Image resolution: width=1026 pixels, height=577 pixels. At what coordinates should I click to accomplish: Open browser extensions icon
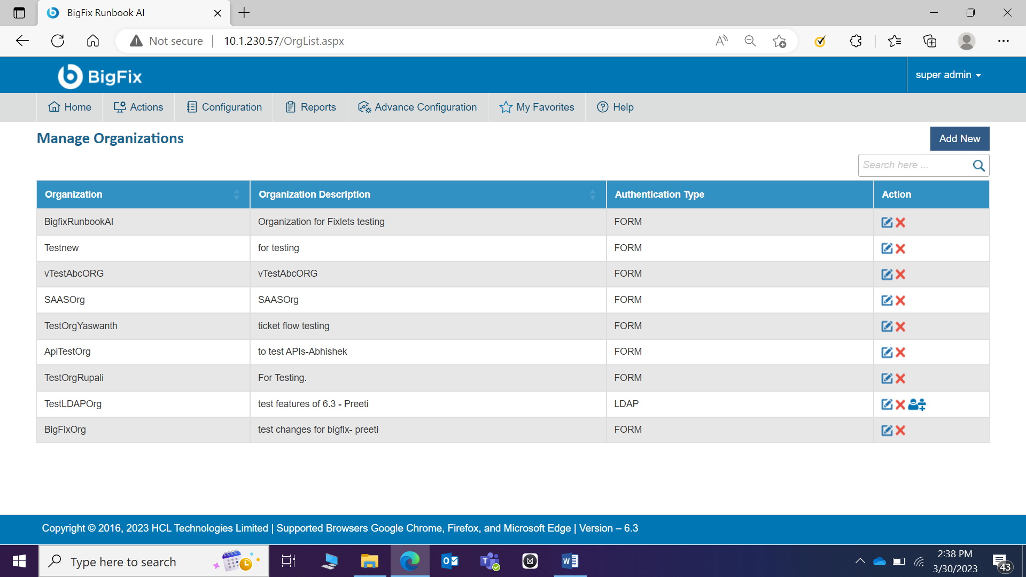pyautogui.click(x=856, y=41)
